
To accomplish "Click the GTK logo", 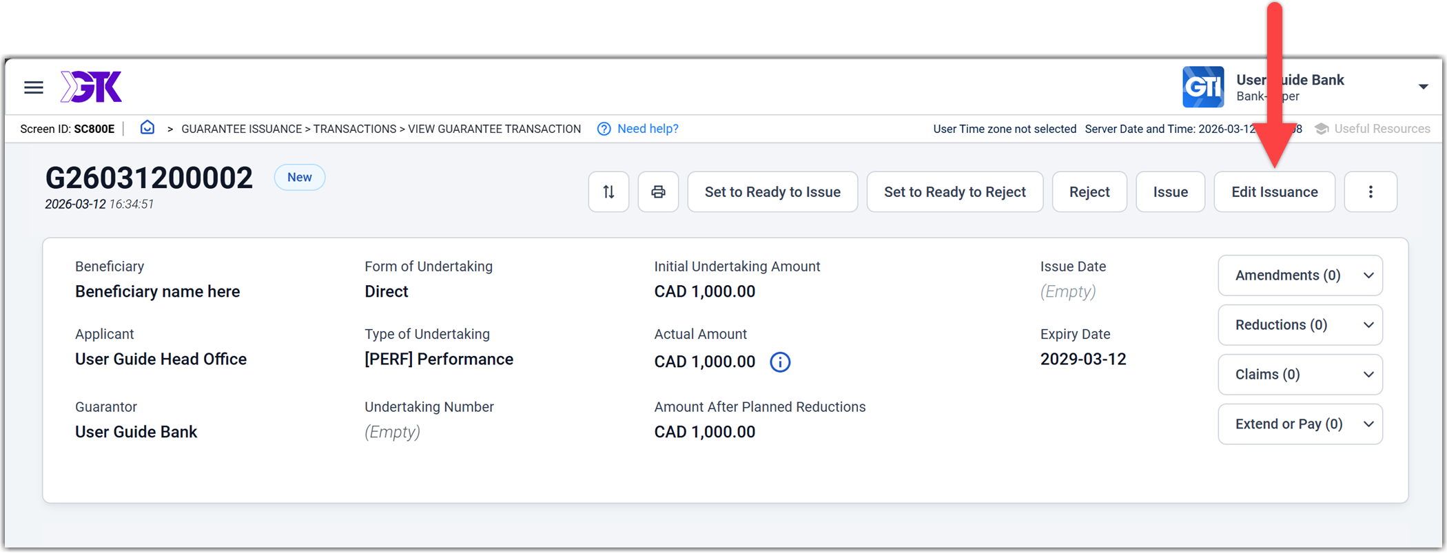I will 91,87.
